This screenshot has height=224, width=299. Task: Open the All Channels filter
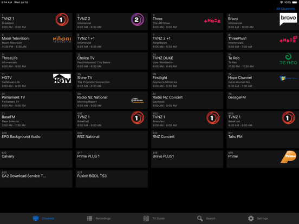tap(285, 9)
